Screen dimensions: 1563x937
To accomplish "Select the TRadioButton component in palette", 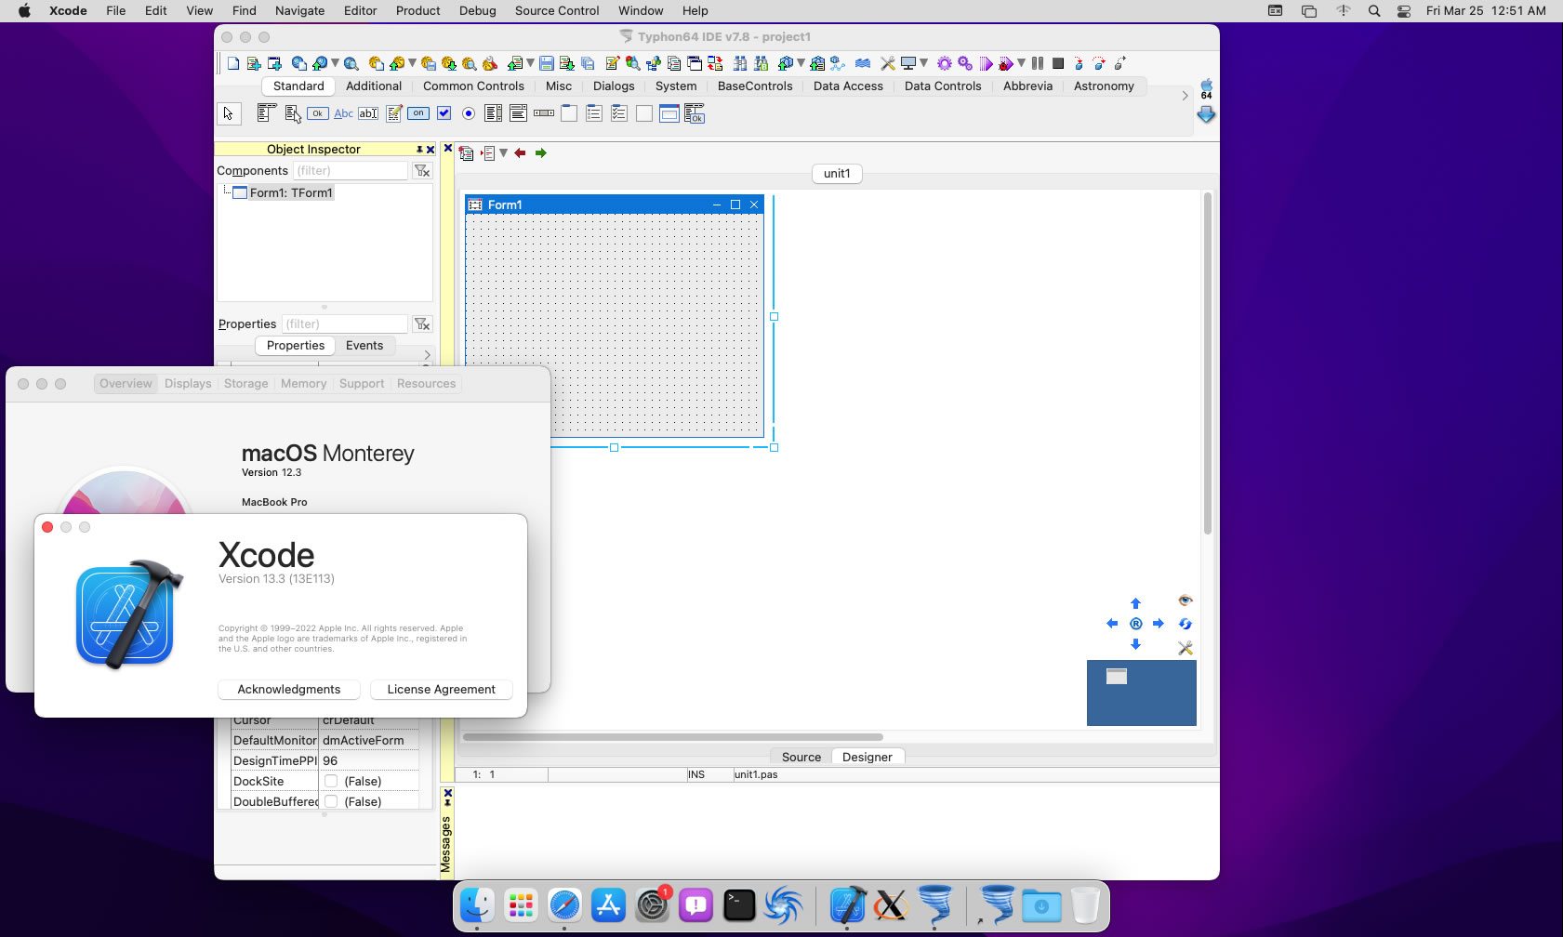I will tap(469, 113).
